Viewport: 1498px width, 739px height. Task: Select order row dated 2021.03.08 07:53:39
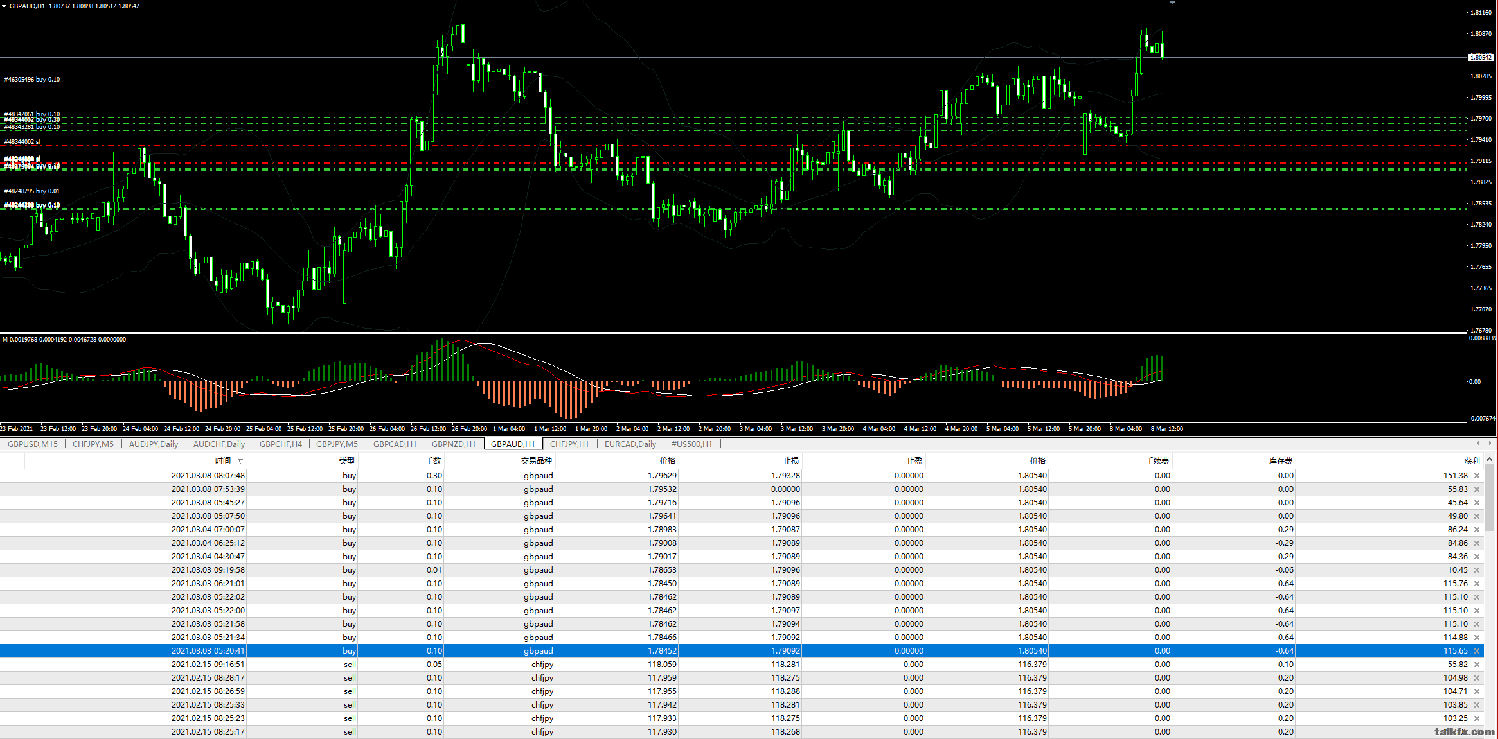coord(741,489)
